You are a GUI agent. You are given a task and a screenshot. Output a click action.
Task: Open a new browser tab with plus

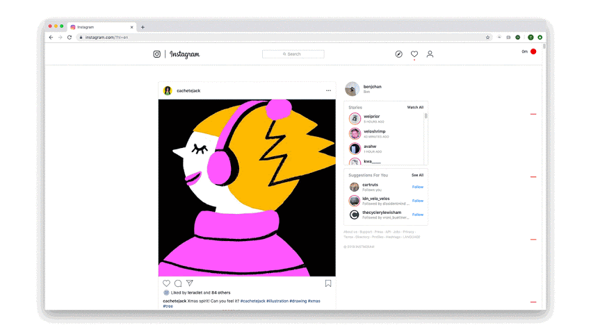pyautogui.click(x=143, y=27)
